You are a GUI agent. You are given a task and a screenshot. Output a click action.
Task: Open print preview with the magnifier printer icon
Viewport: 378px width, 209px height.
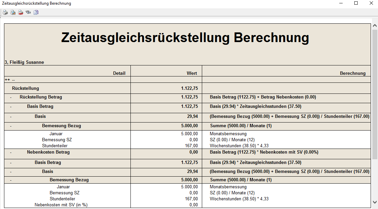(x=13, y=12)
